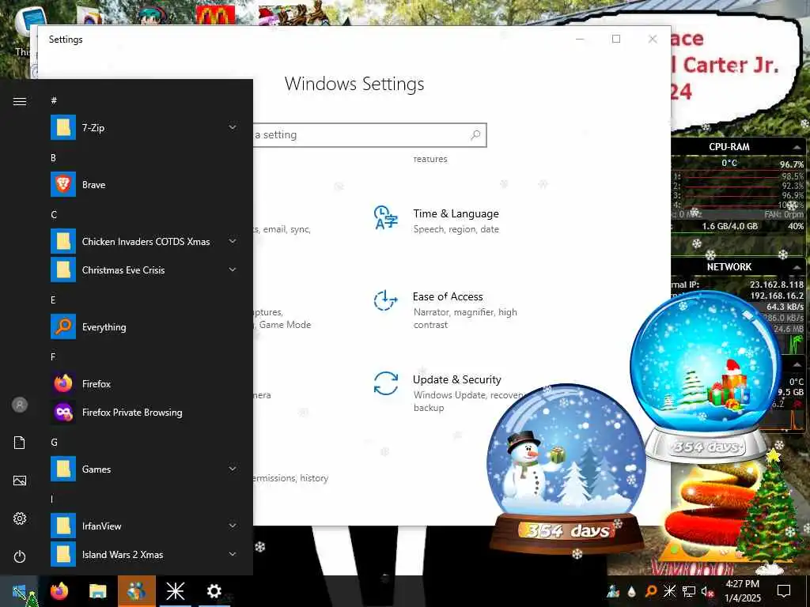Switch to Settings gear on the taskbar
The height and width of the screenshot is (607, 810).
pos(214,591)
